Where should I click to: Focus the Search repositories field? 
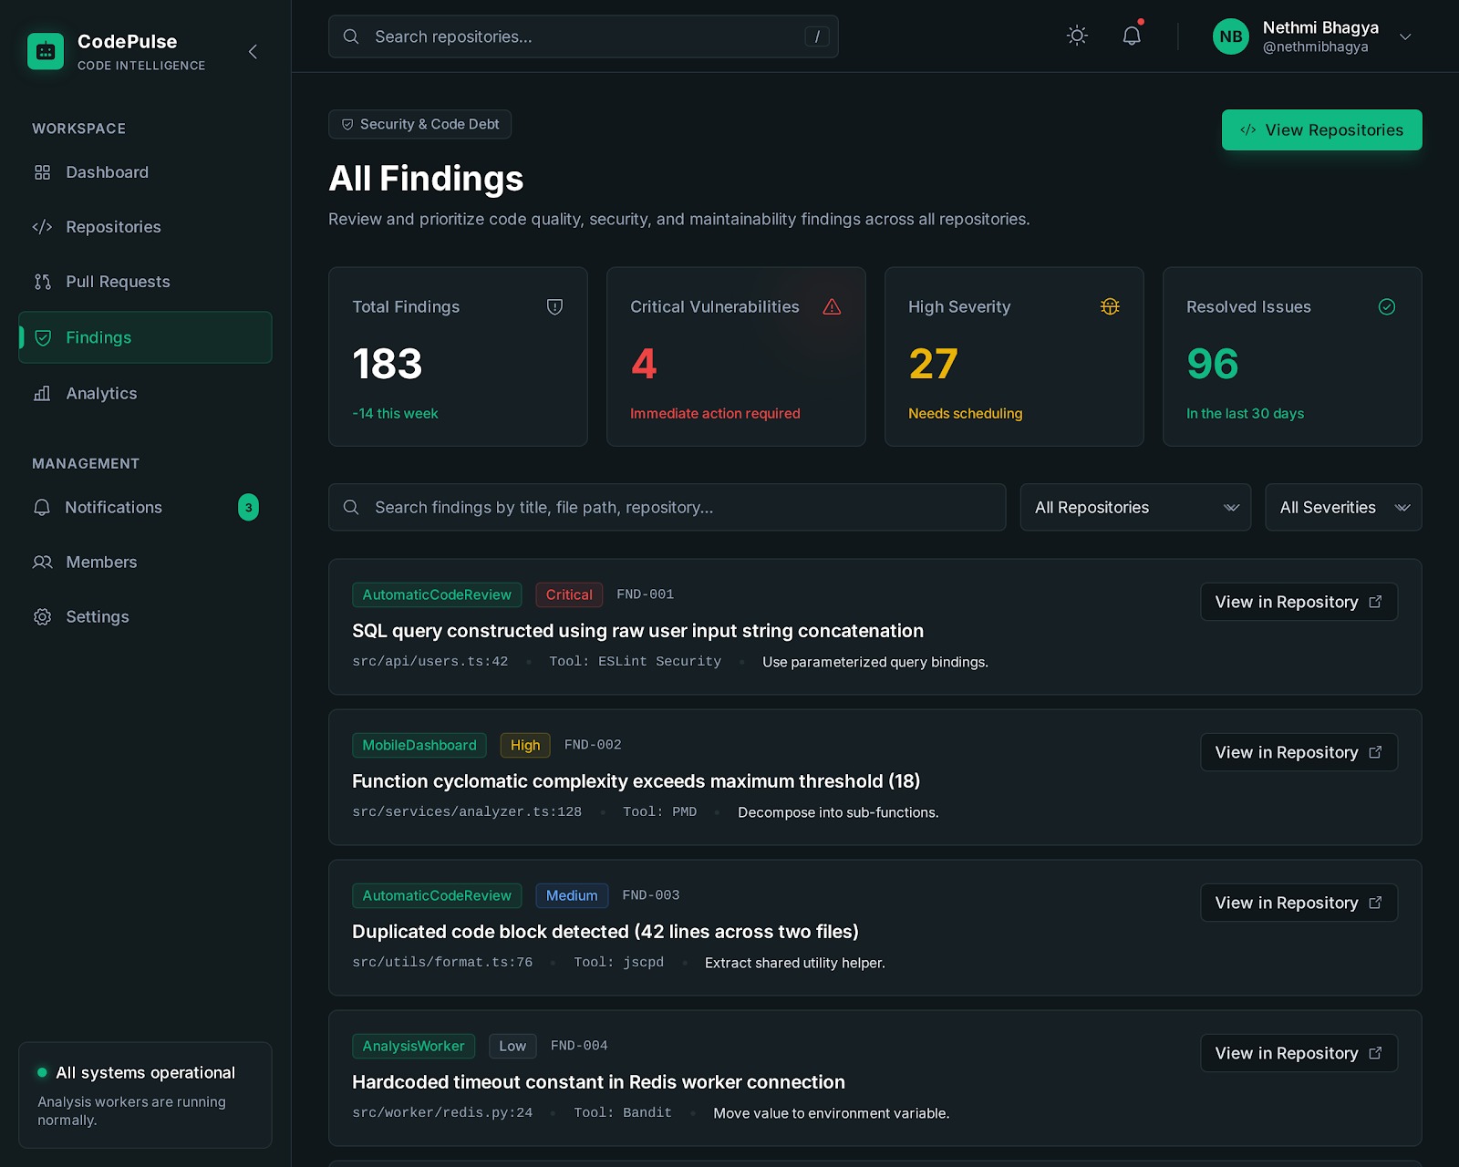tap(584, 36)
